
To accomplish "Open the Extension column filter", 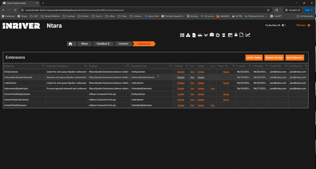I will [x=43, y=66].
